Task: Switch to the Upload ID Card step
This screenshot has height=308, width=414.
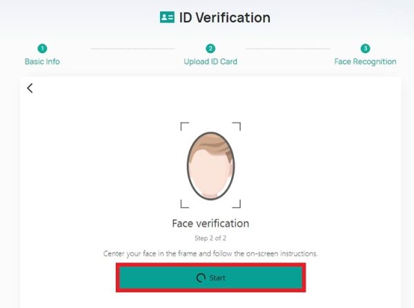Action: pos(210,61)
